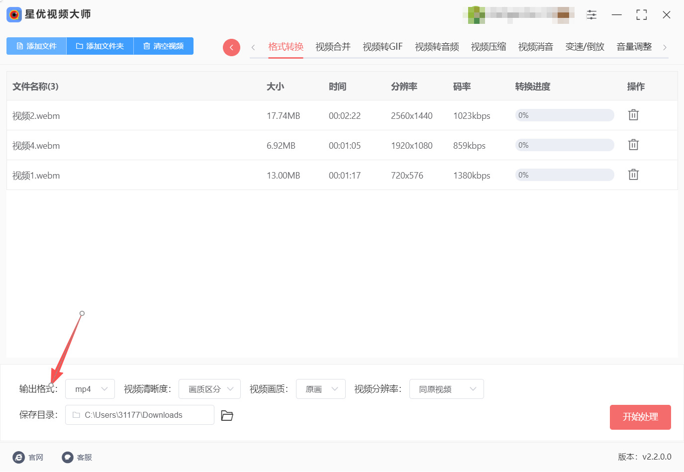Screen dimensions: 684x472
Task: Click the 分辨率 column header
Action: [404, 87]
